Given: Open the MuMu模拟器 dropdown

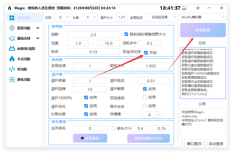Looking at the screenshot, I should click(203, 17).
